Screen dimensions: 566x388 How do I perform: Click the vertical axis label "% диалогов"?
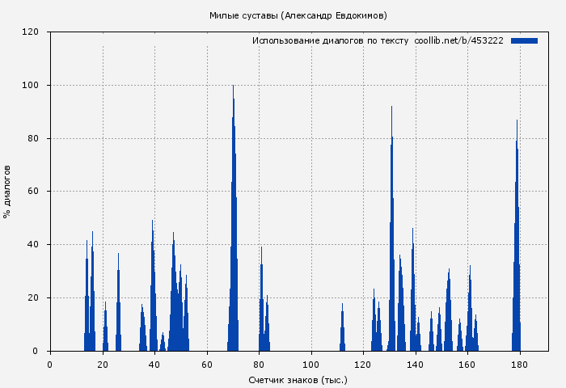click(7, 192)
